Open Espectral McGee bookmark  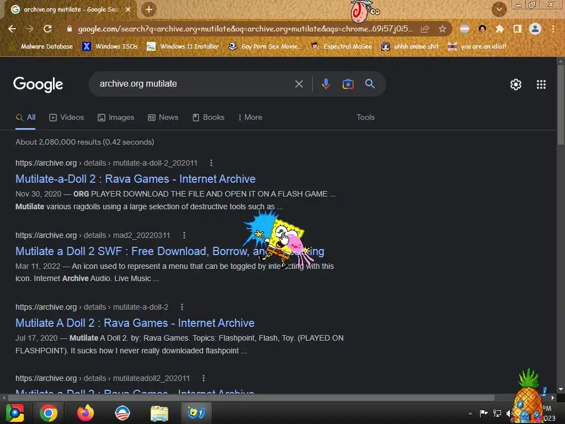tap(341, 46)
